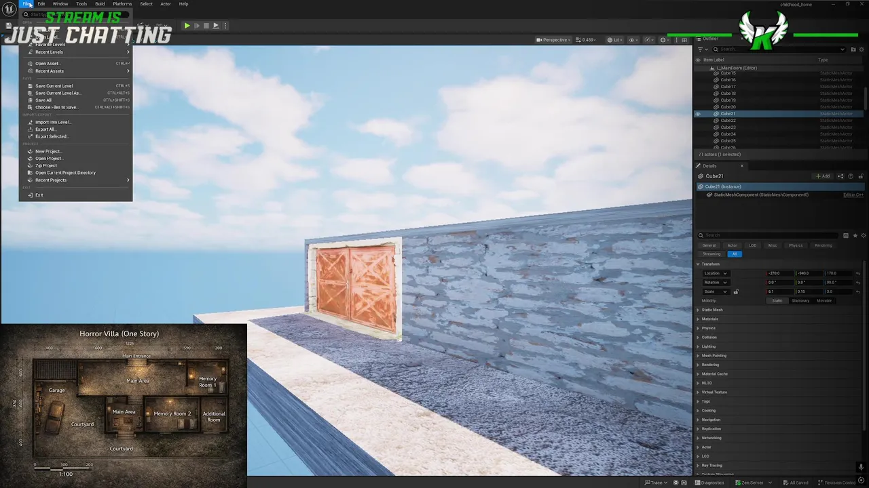
Task: Open the Perspective view mode dropdown
Action: 553,40
